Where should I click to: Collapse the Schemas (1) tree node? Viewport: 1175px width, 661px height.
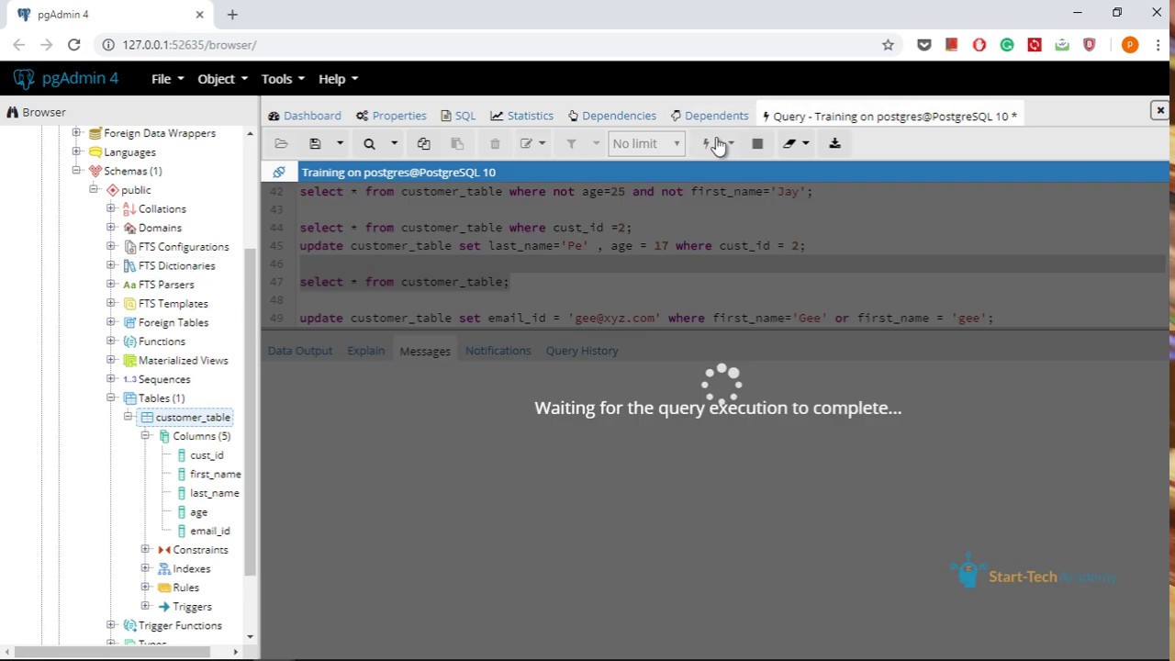point(77,171)
